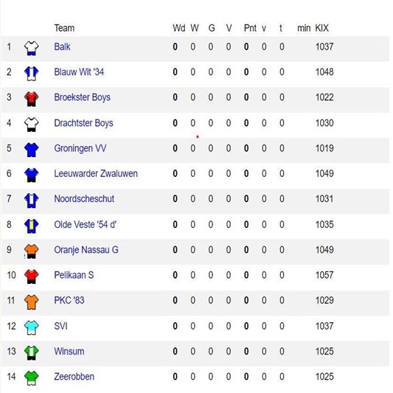Open the Pelikaan S team link
The height and width of the screenshot is (393, 393).
[x=74, y=275]
